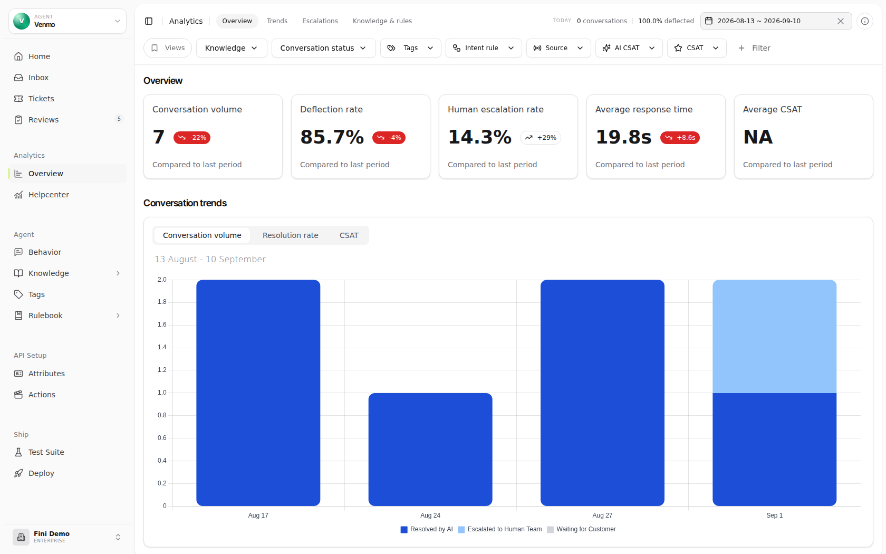Select the Conversation volume chart tab
The width and height of the screenshot is (886, 554).
[202, 235]
